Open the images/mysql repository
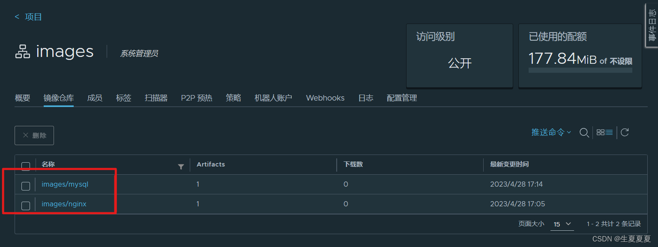Viewport: 658px width, 247px height. coord(65,184)
